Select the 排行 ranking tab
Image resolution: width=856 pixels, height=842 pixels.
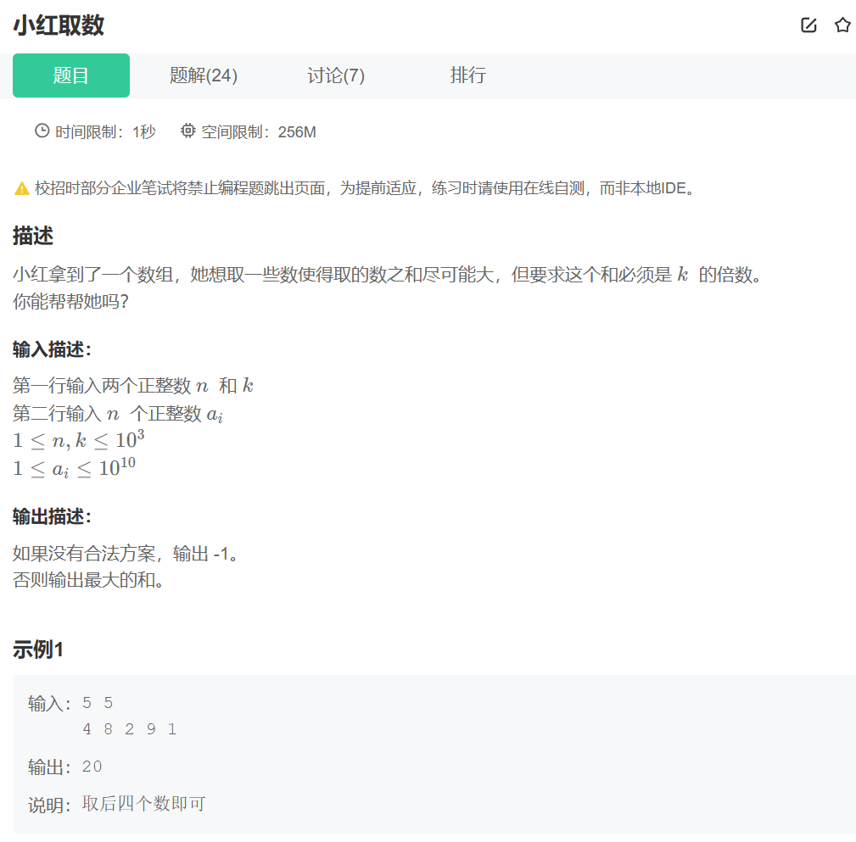coord(468,75)
